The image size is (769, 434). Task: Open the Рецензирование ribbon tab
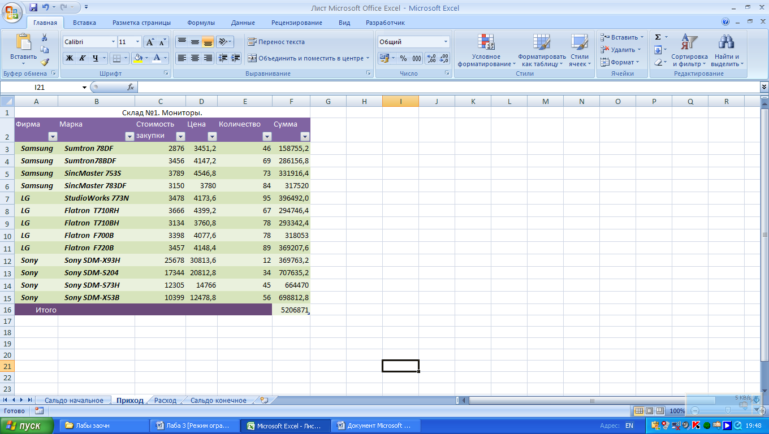297,23
